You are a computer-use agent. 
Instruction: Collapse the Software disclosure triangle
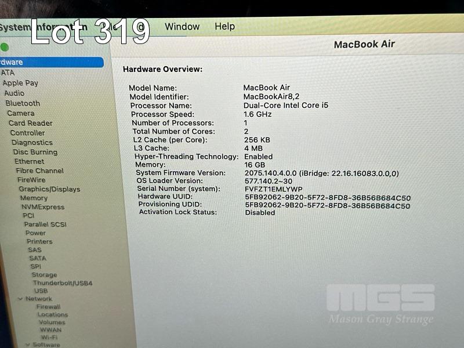[27, 344]
